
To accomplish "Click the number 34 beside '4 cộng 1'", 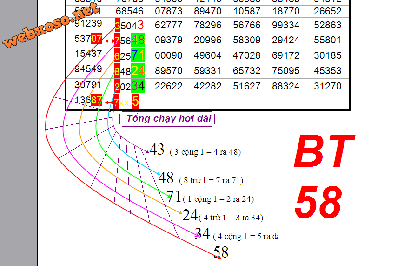I will [x=202, y=233].
